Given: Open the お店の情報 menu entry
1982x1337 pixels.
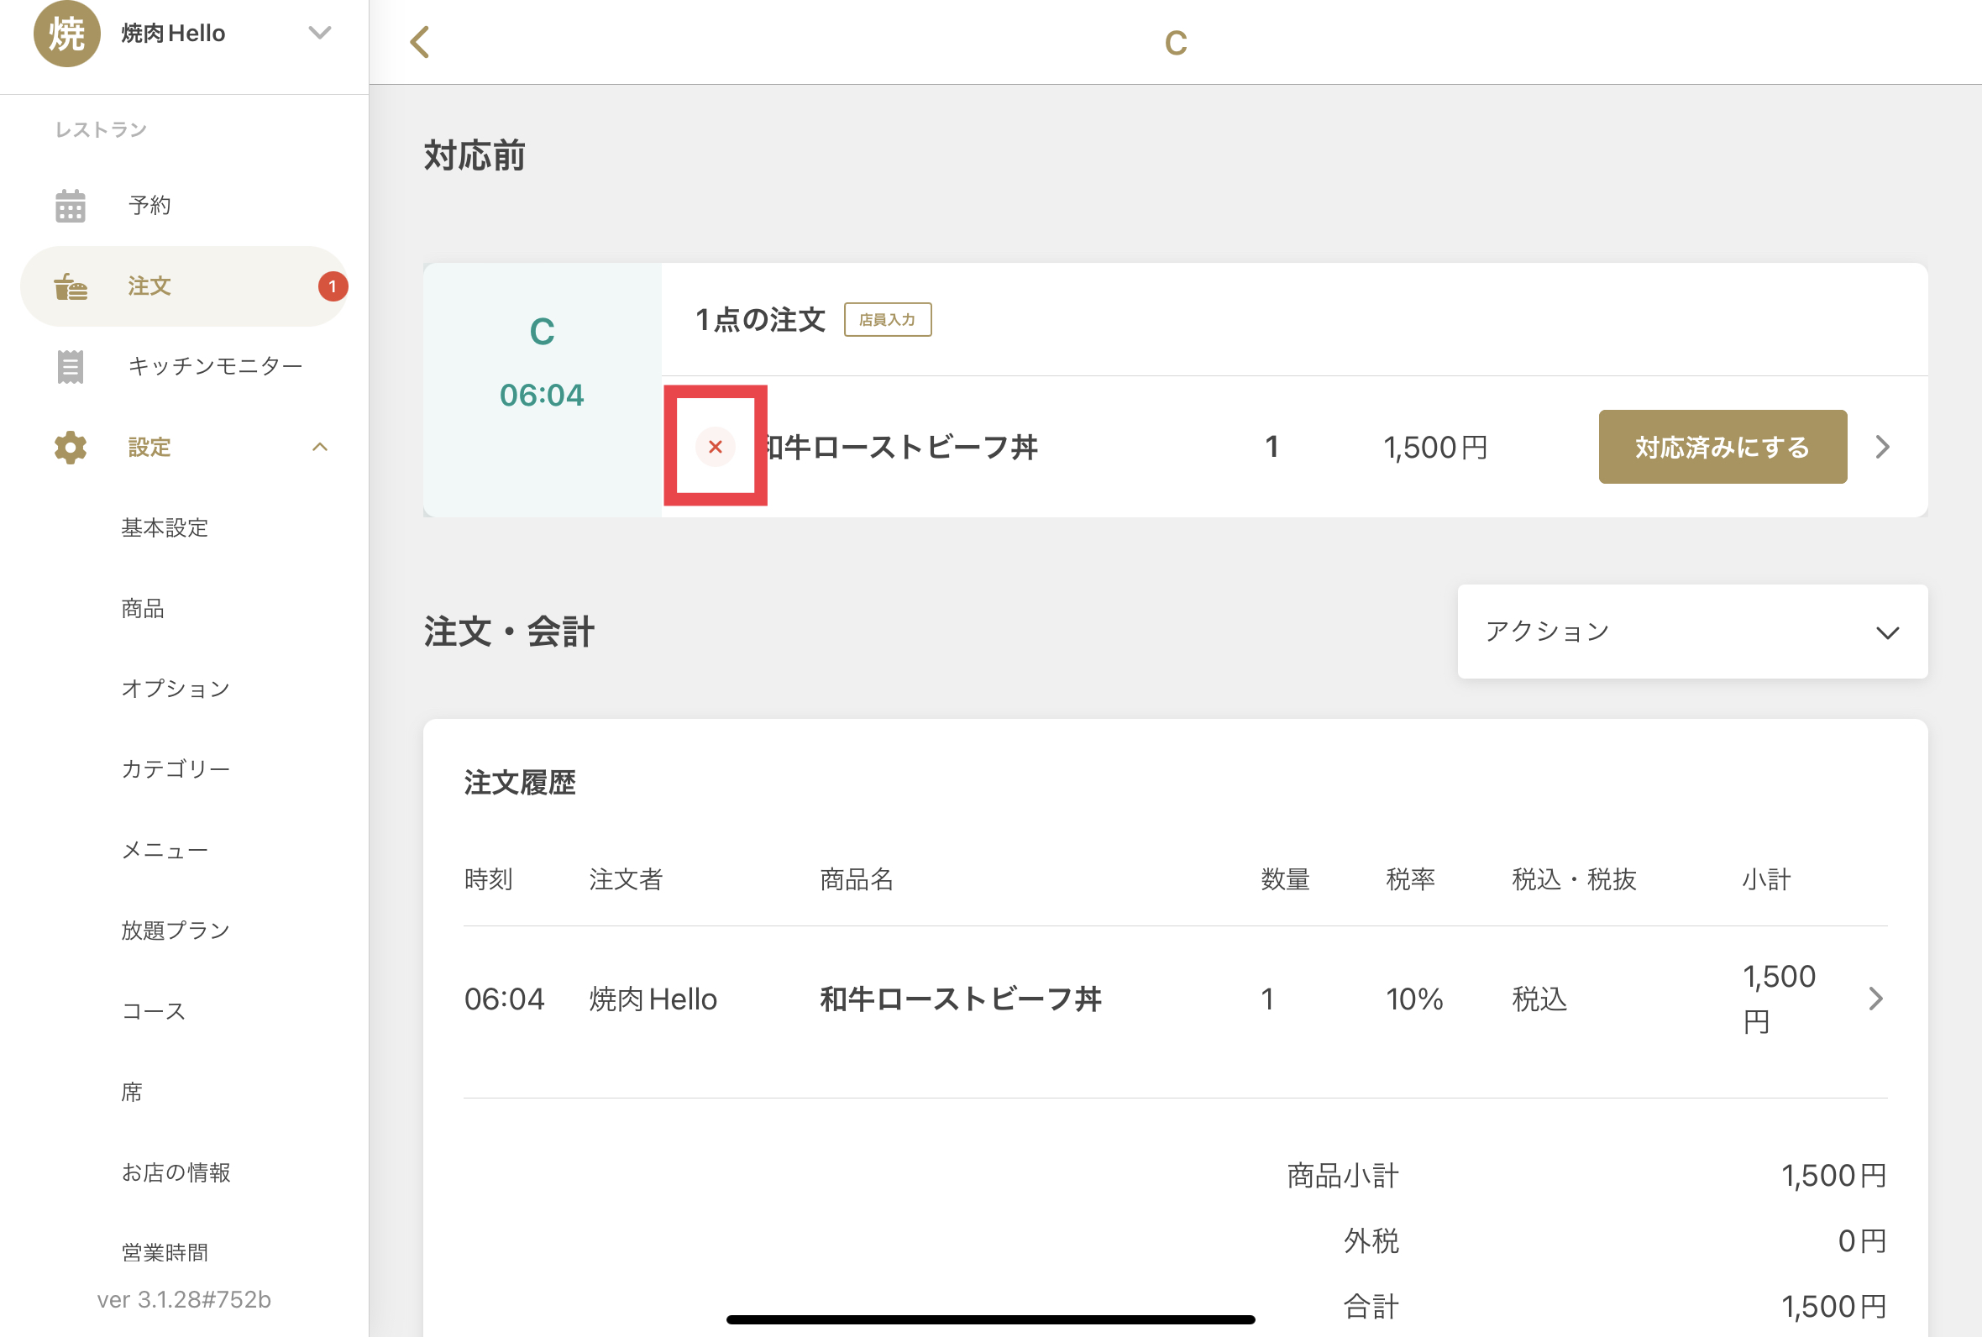Looking at the screenshot, I should point(176,1172).
